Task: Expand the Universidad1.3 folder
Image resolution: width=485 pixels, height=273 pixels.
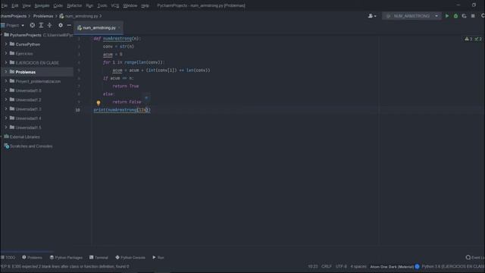Action: [x=6, y=109]
